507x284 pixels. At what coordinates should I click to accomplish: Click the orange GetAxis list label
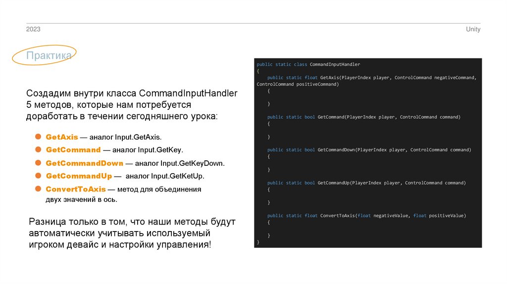click(59, 137)
